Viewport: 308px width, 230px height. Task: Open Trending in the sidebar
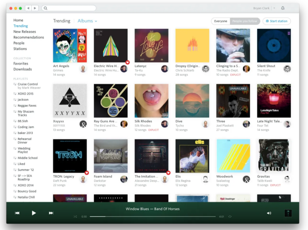click(x=21, y=26)
